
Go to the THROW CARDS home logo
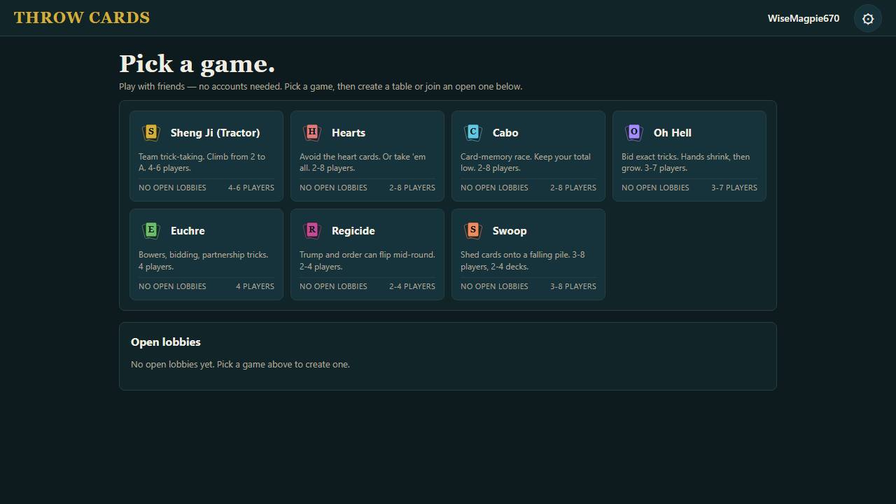[82, 18]
